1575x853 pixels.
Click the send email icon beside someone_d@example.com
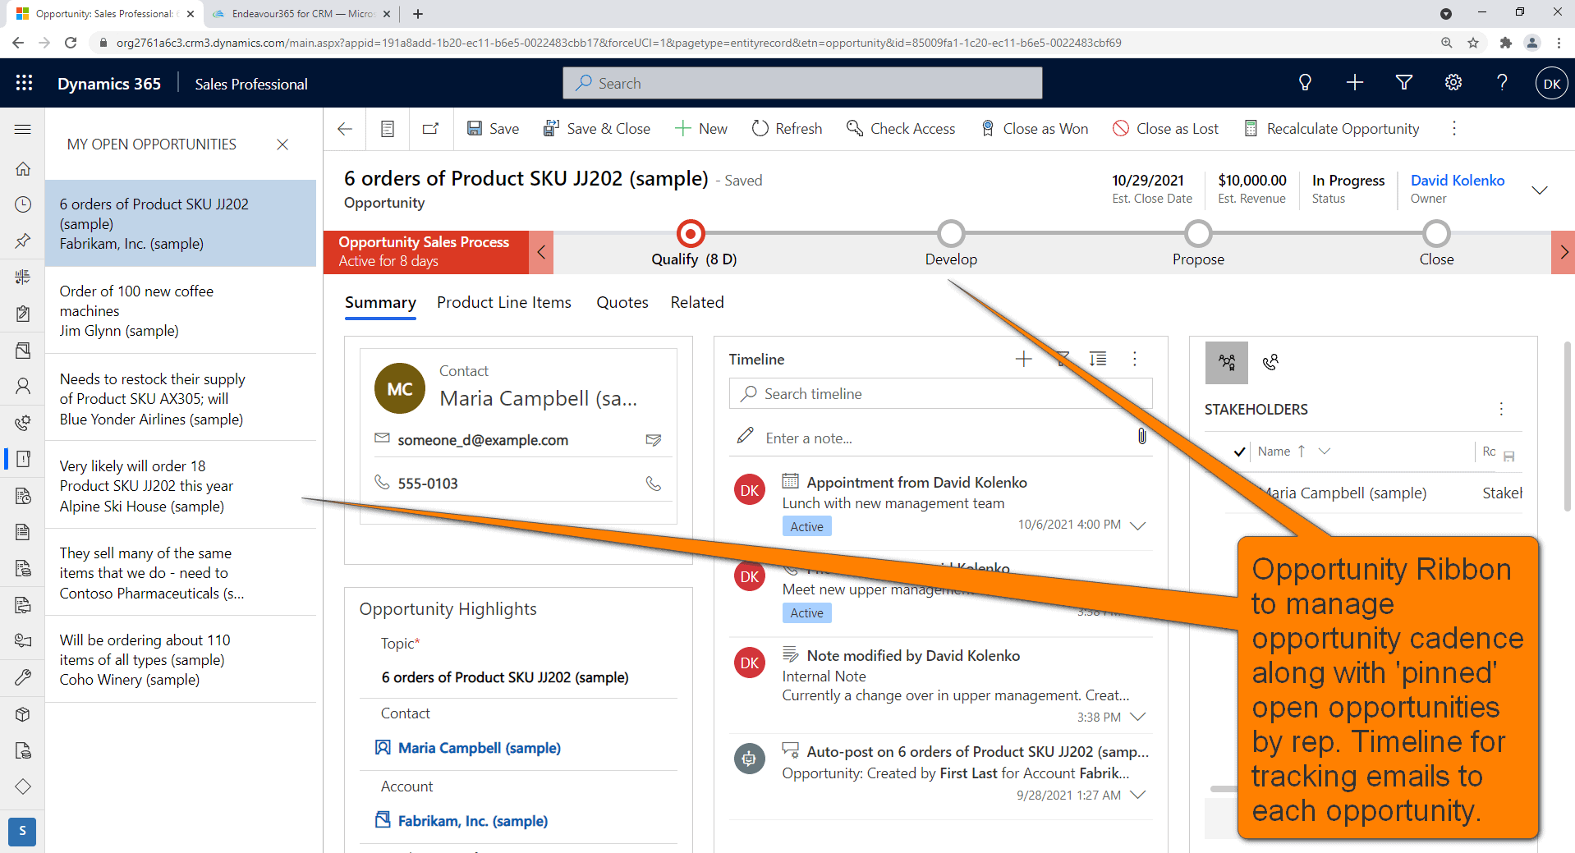click(654, 440)
